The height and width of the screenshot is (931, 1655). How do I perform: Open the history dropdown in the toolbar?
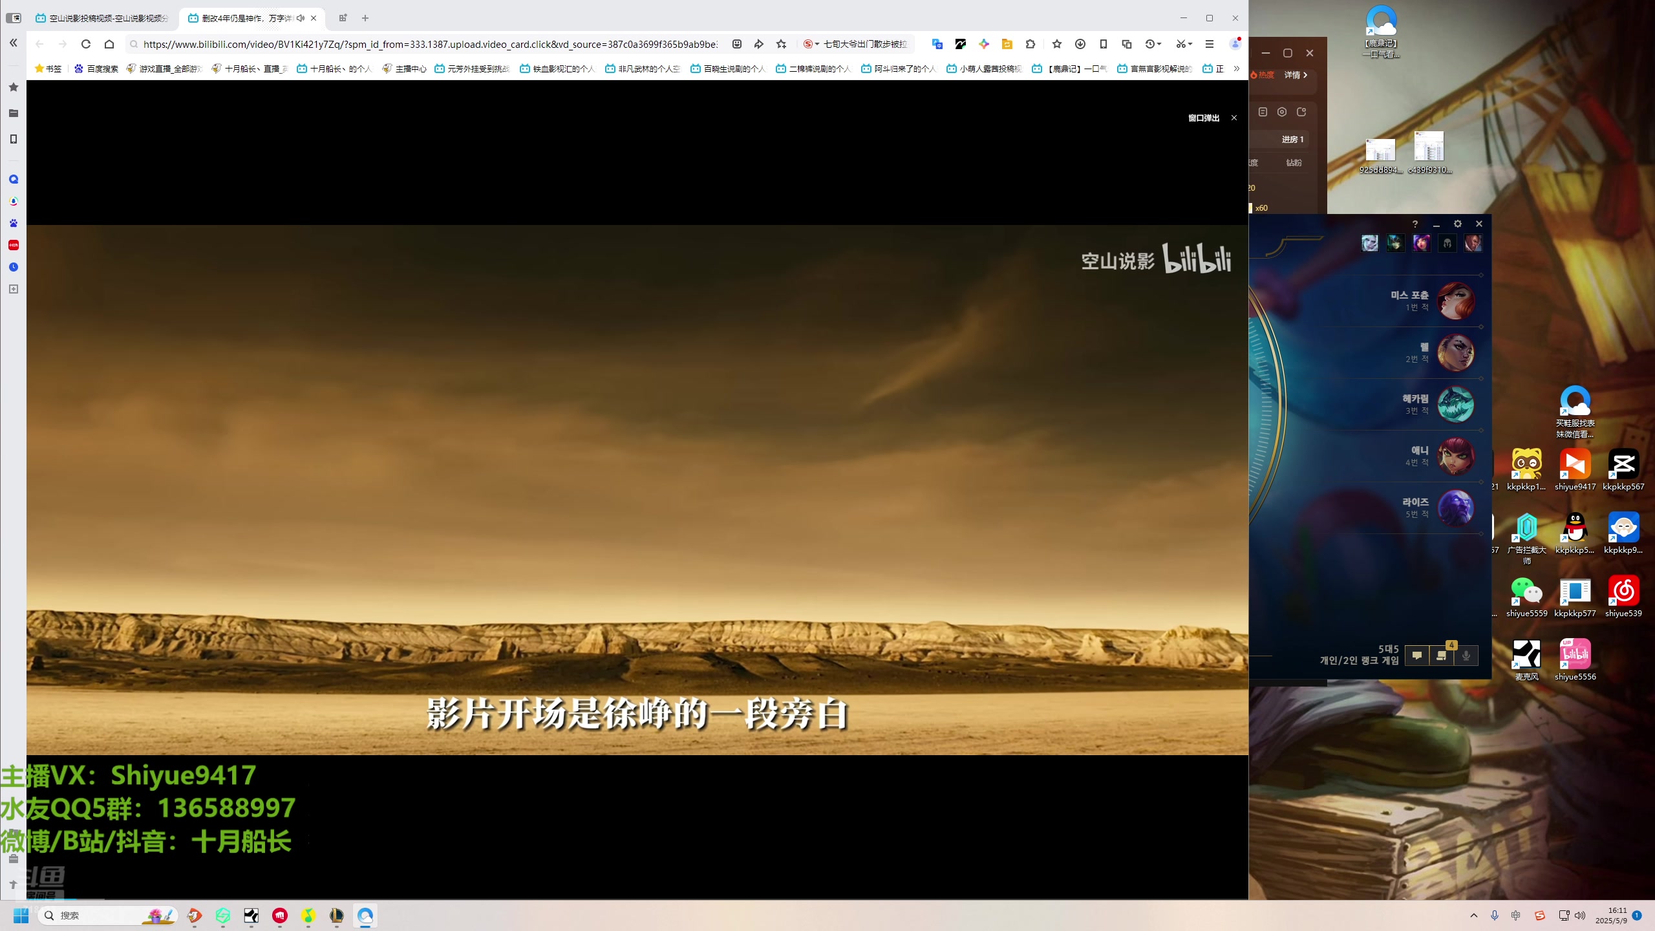tap(1153, 44)
